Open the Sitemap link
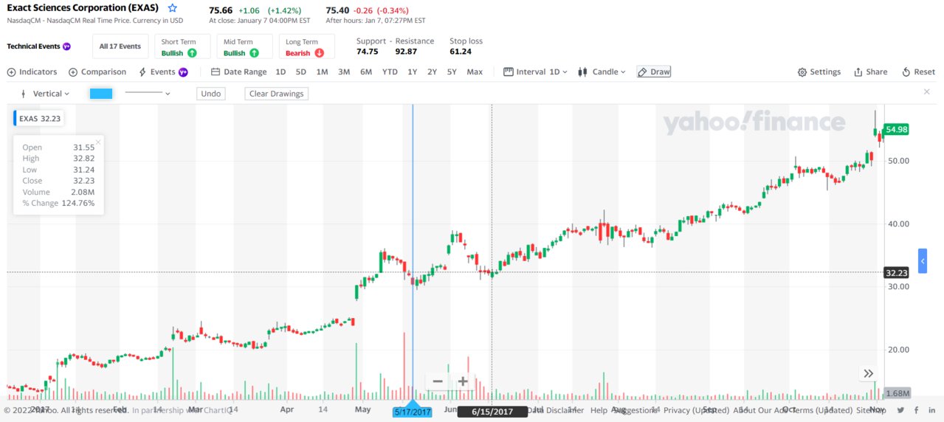The image size is (944, 422). point(871,410)
